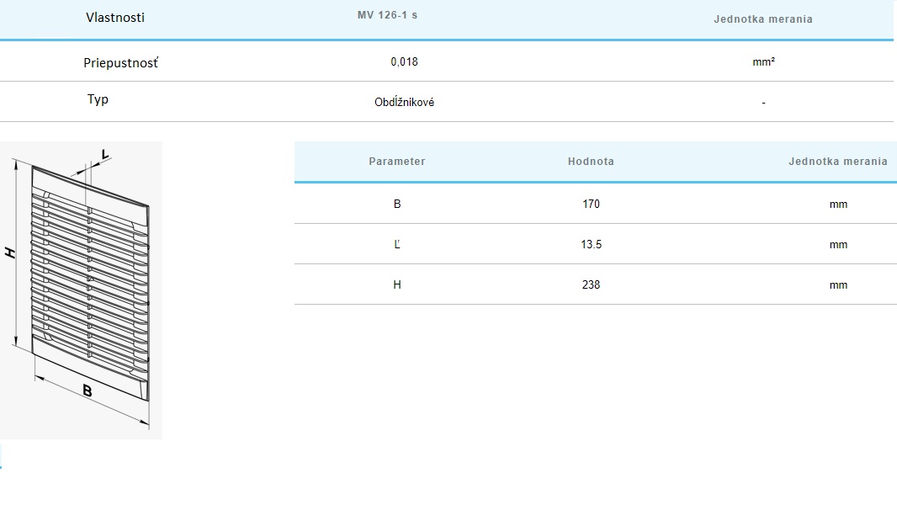This screenshot has width=897, height=505.
Task: Select parameter B in dimensions table
Action: tap(397, 205)
